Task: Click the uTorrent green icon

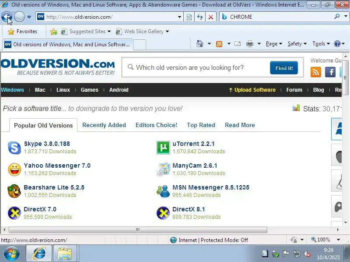Action: click(x=163, y=148)
